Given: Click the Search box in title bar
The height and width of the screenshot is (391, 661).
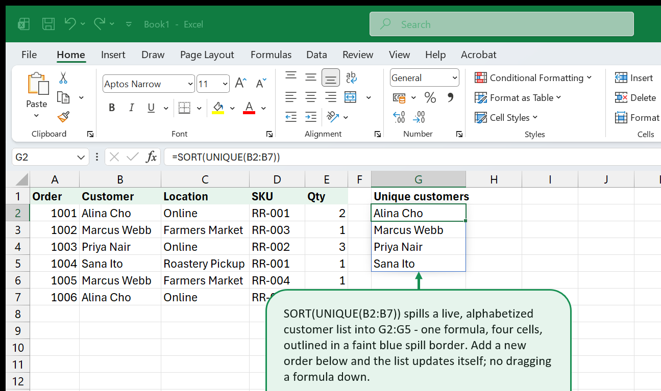Looking at the screenshot, I should point(502,24).
